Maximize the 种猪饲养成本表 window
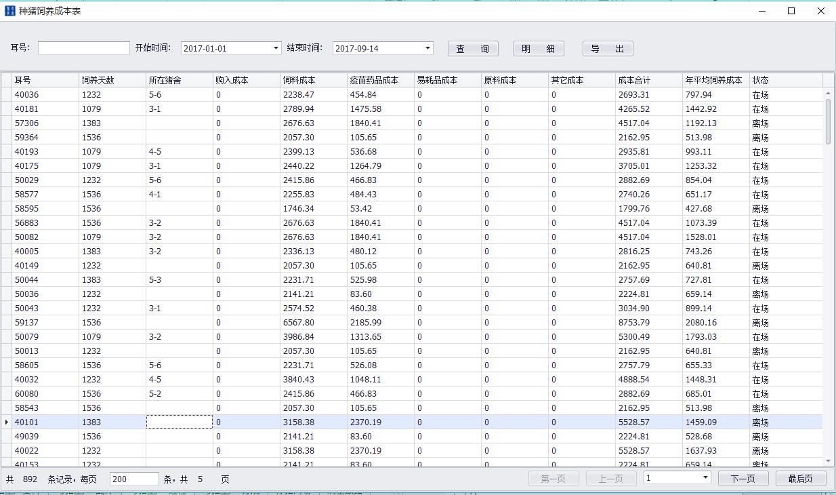 tap(791, 11)
